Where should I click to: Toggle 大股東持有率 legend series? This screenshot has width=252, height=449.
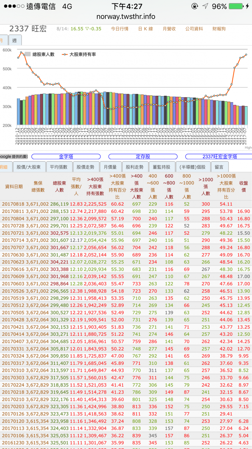79,54
